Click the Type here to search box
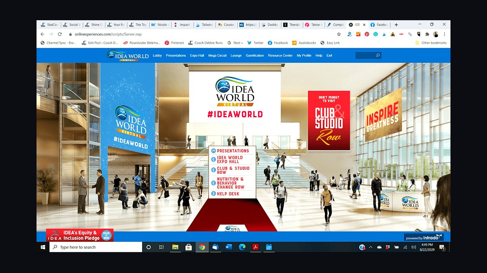Viewport: 487px width, 273px height. pyautogui.click(x=96, y=247)
